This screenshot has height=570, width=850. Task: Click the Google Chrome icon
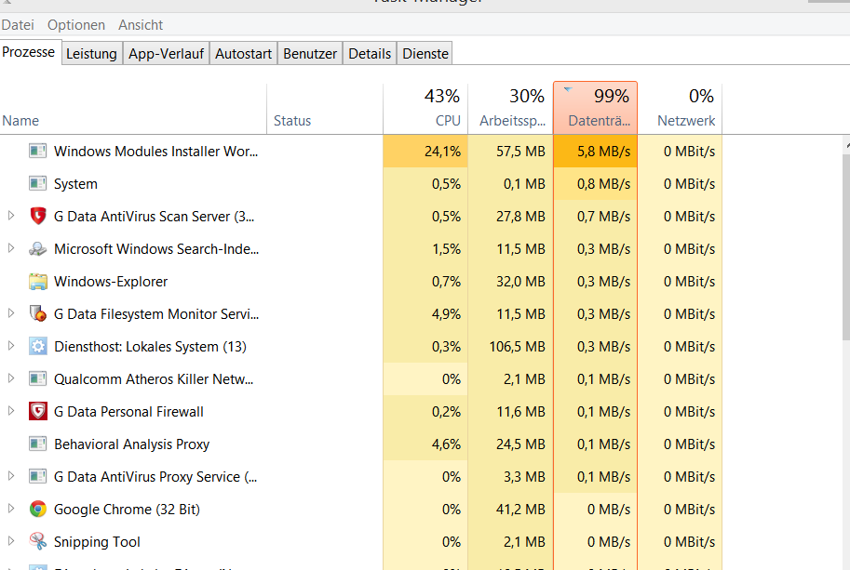point(37,509)
